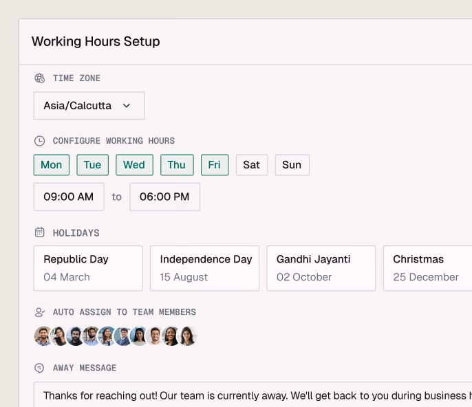472x407 pixels.
Task: Select the Republic Day holiday card
Action: coord(88,268)
